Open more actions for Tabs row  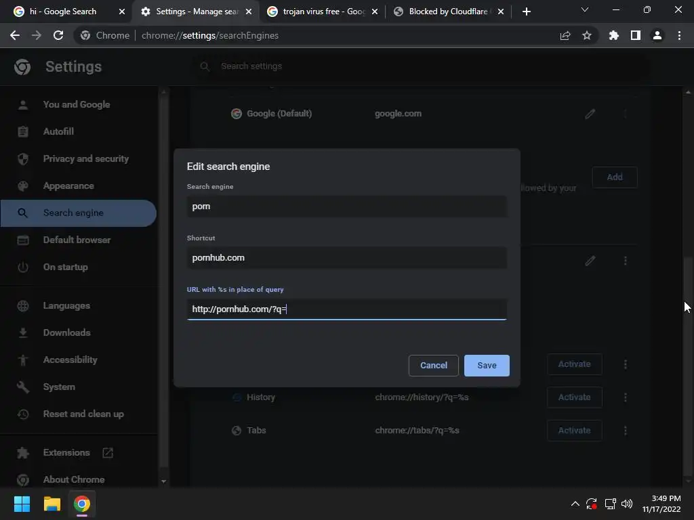pyautogui.click(x=626, y=430)
